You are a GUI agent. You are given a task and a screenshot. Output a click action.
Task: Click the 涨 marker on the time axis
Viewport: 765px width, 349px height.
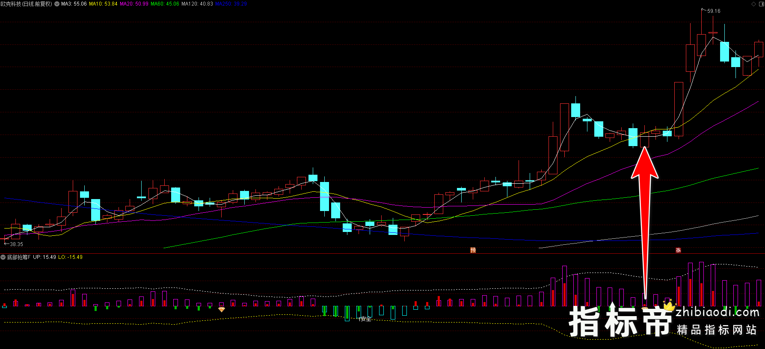[x=678, y=250]
